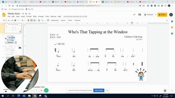Click the Present button
The image size is (175, 98).
click(x=149, y=15)
